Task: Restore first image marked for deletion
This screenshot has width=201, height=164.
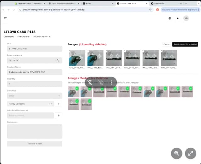Action: tap(77, 88)
